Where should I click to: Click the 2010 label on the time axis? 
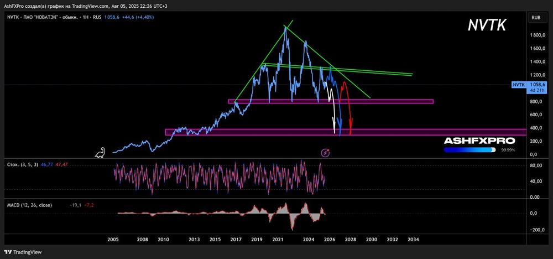tap(163, 240)
